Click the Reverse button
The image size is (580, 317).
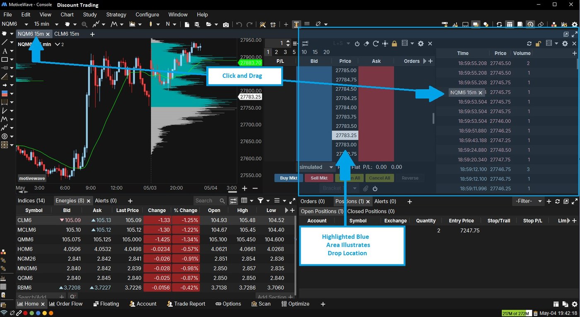coord(410,178)
